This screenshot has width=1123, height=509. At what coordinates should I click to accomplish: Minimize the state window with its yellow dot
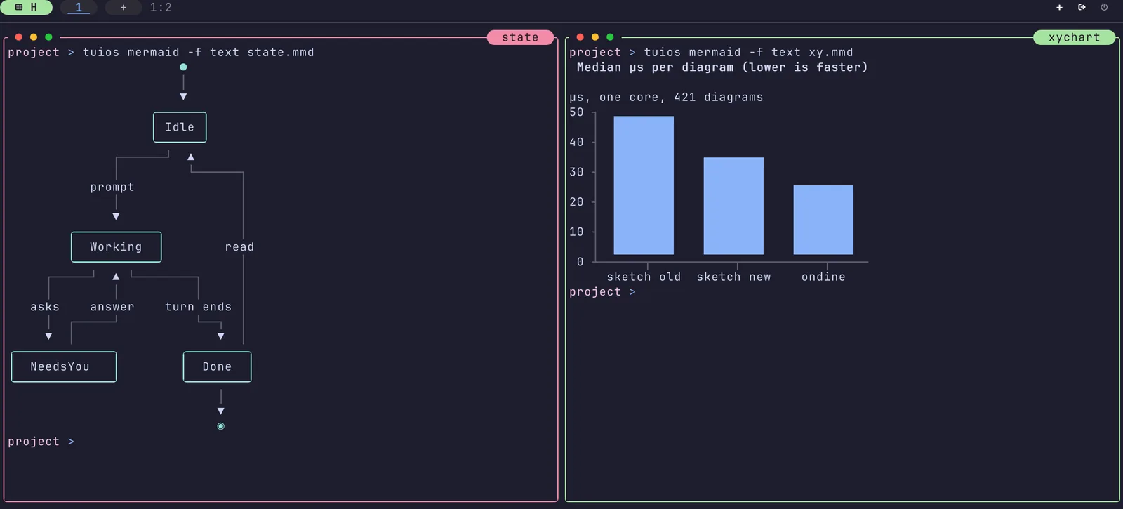click(x=34, y=37)
